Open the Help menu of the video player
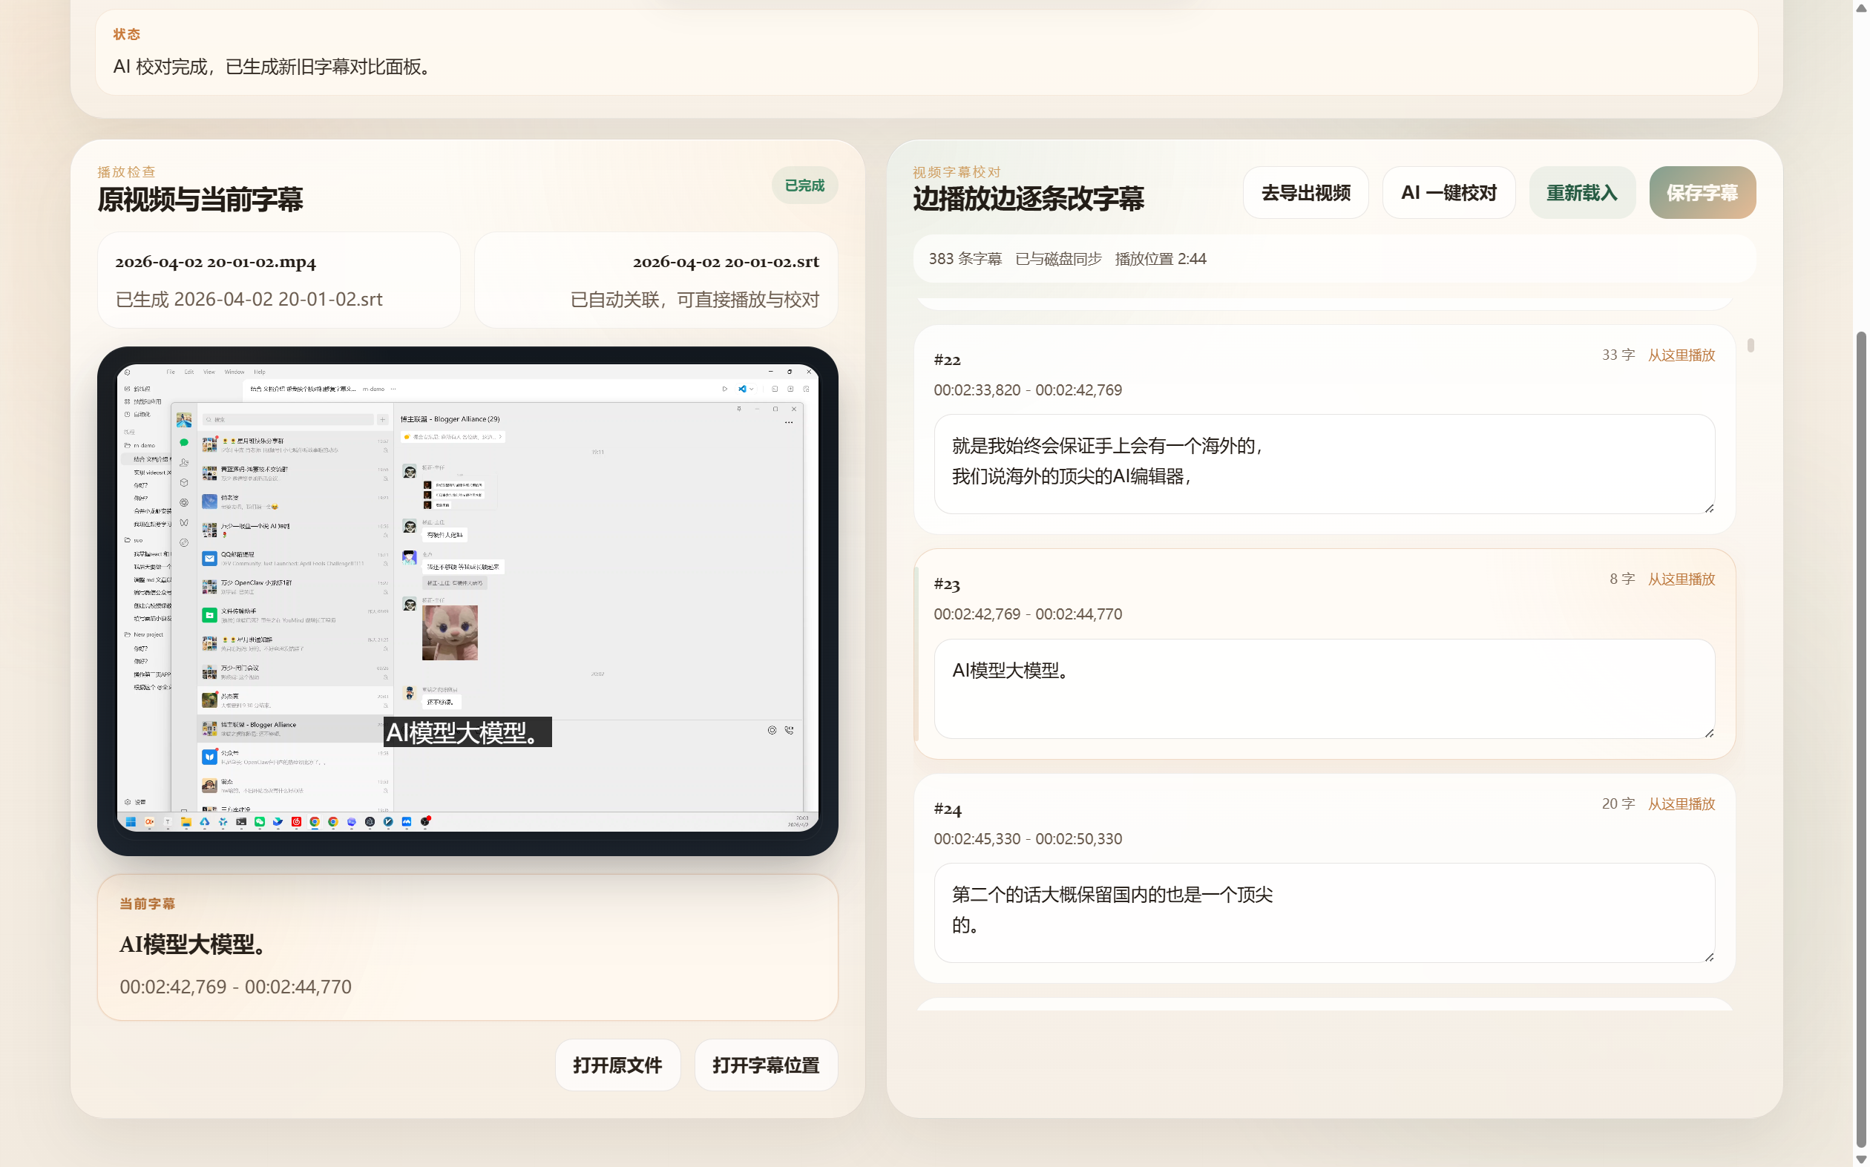 tap(259, 372)
